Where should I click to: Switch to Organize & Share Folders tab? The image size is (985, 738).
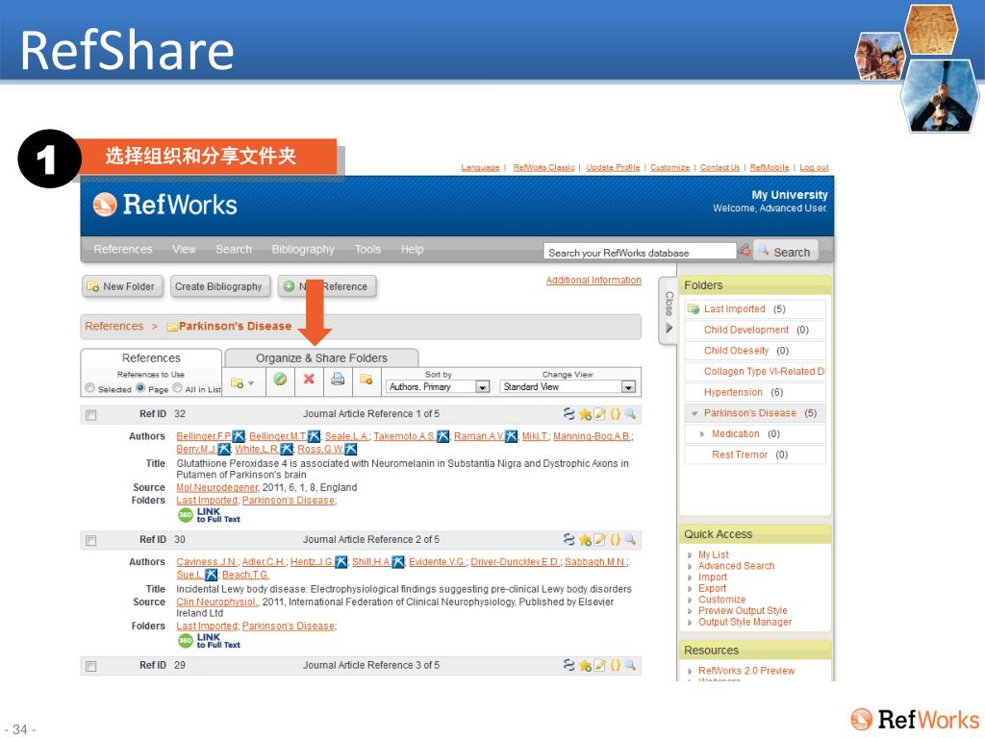[x=321, y=357]
